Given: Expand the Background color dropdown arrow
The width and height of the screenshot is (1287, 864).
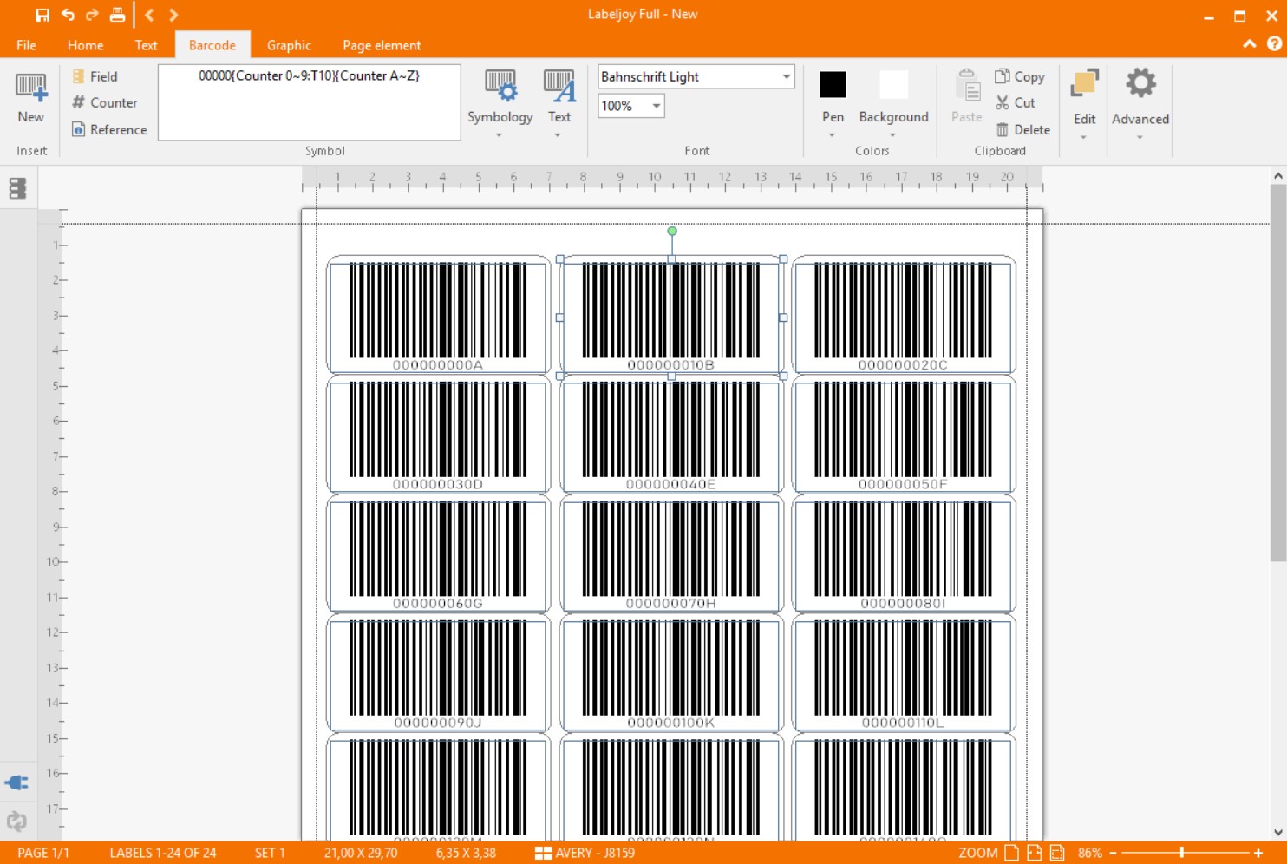Looking at the screenshot, I should tap(892, 135).
